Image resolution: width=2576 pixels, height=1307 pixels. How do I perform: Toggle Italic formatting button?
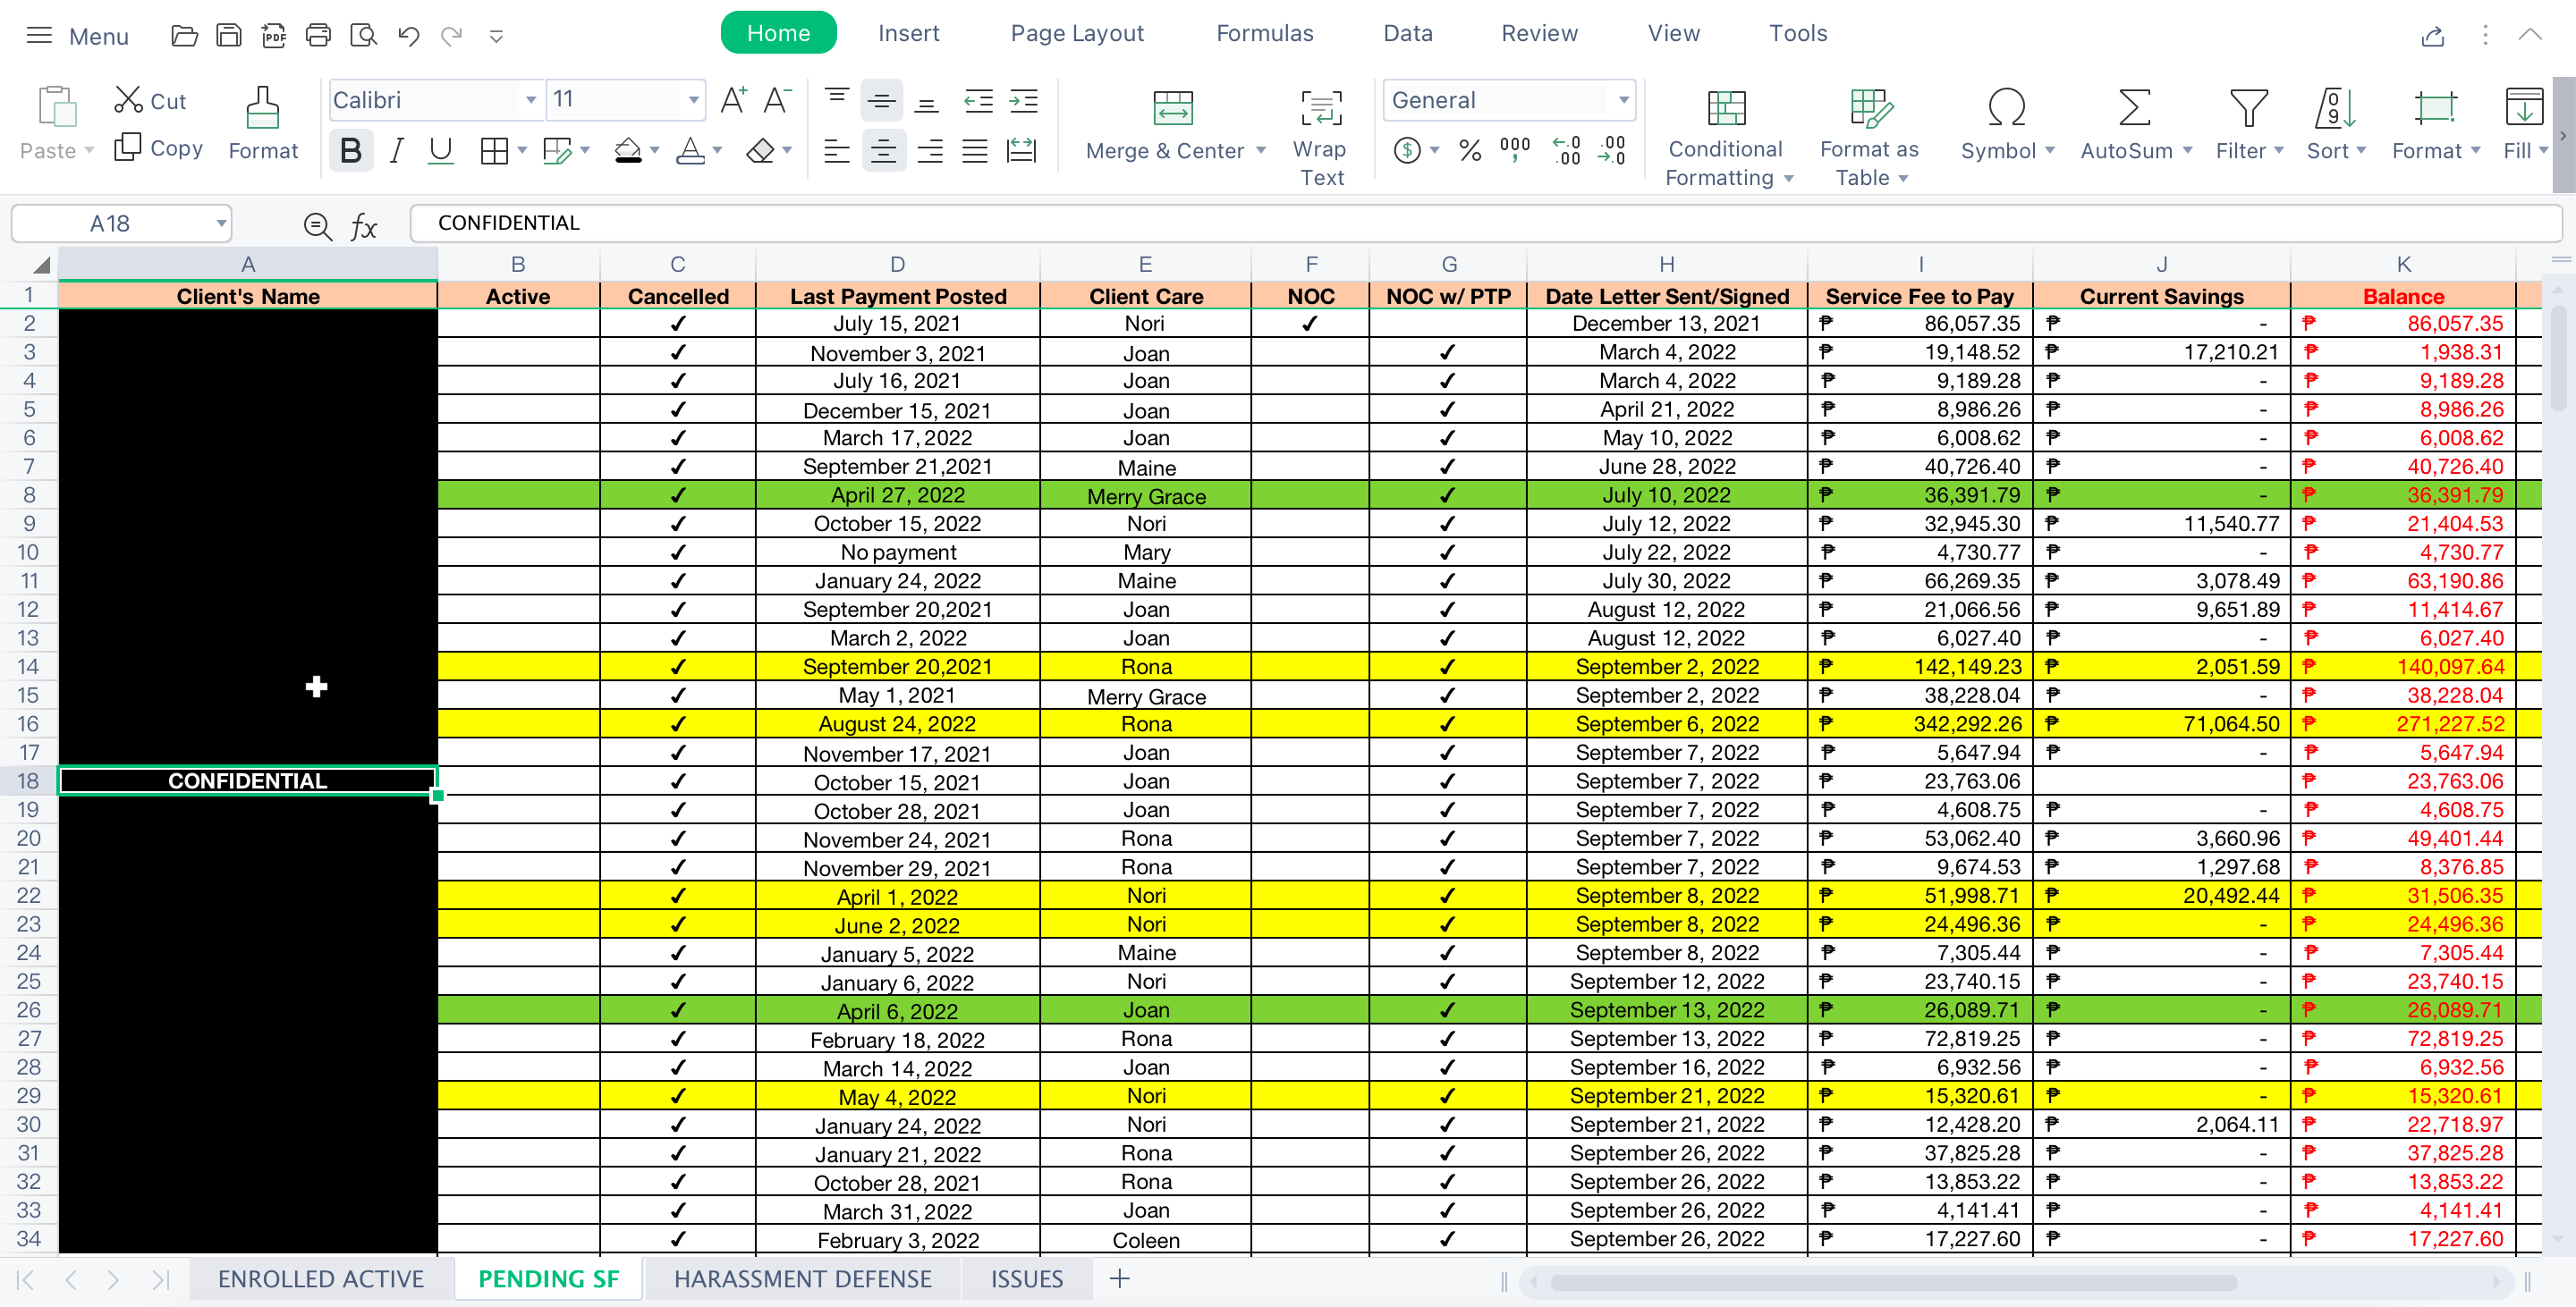397,151
